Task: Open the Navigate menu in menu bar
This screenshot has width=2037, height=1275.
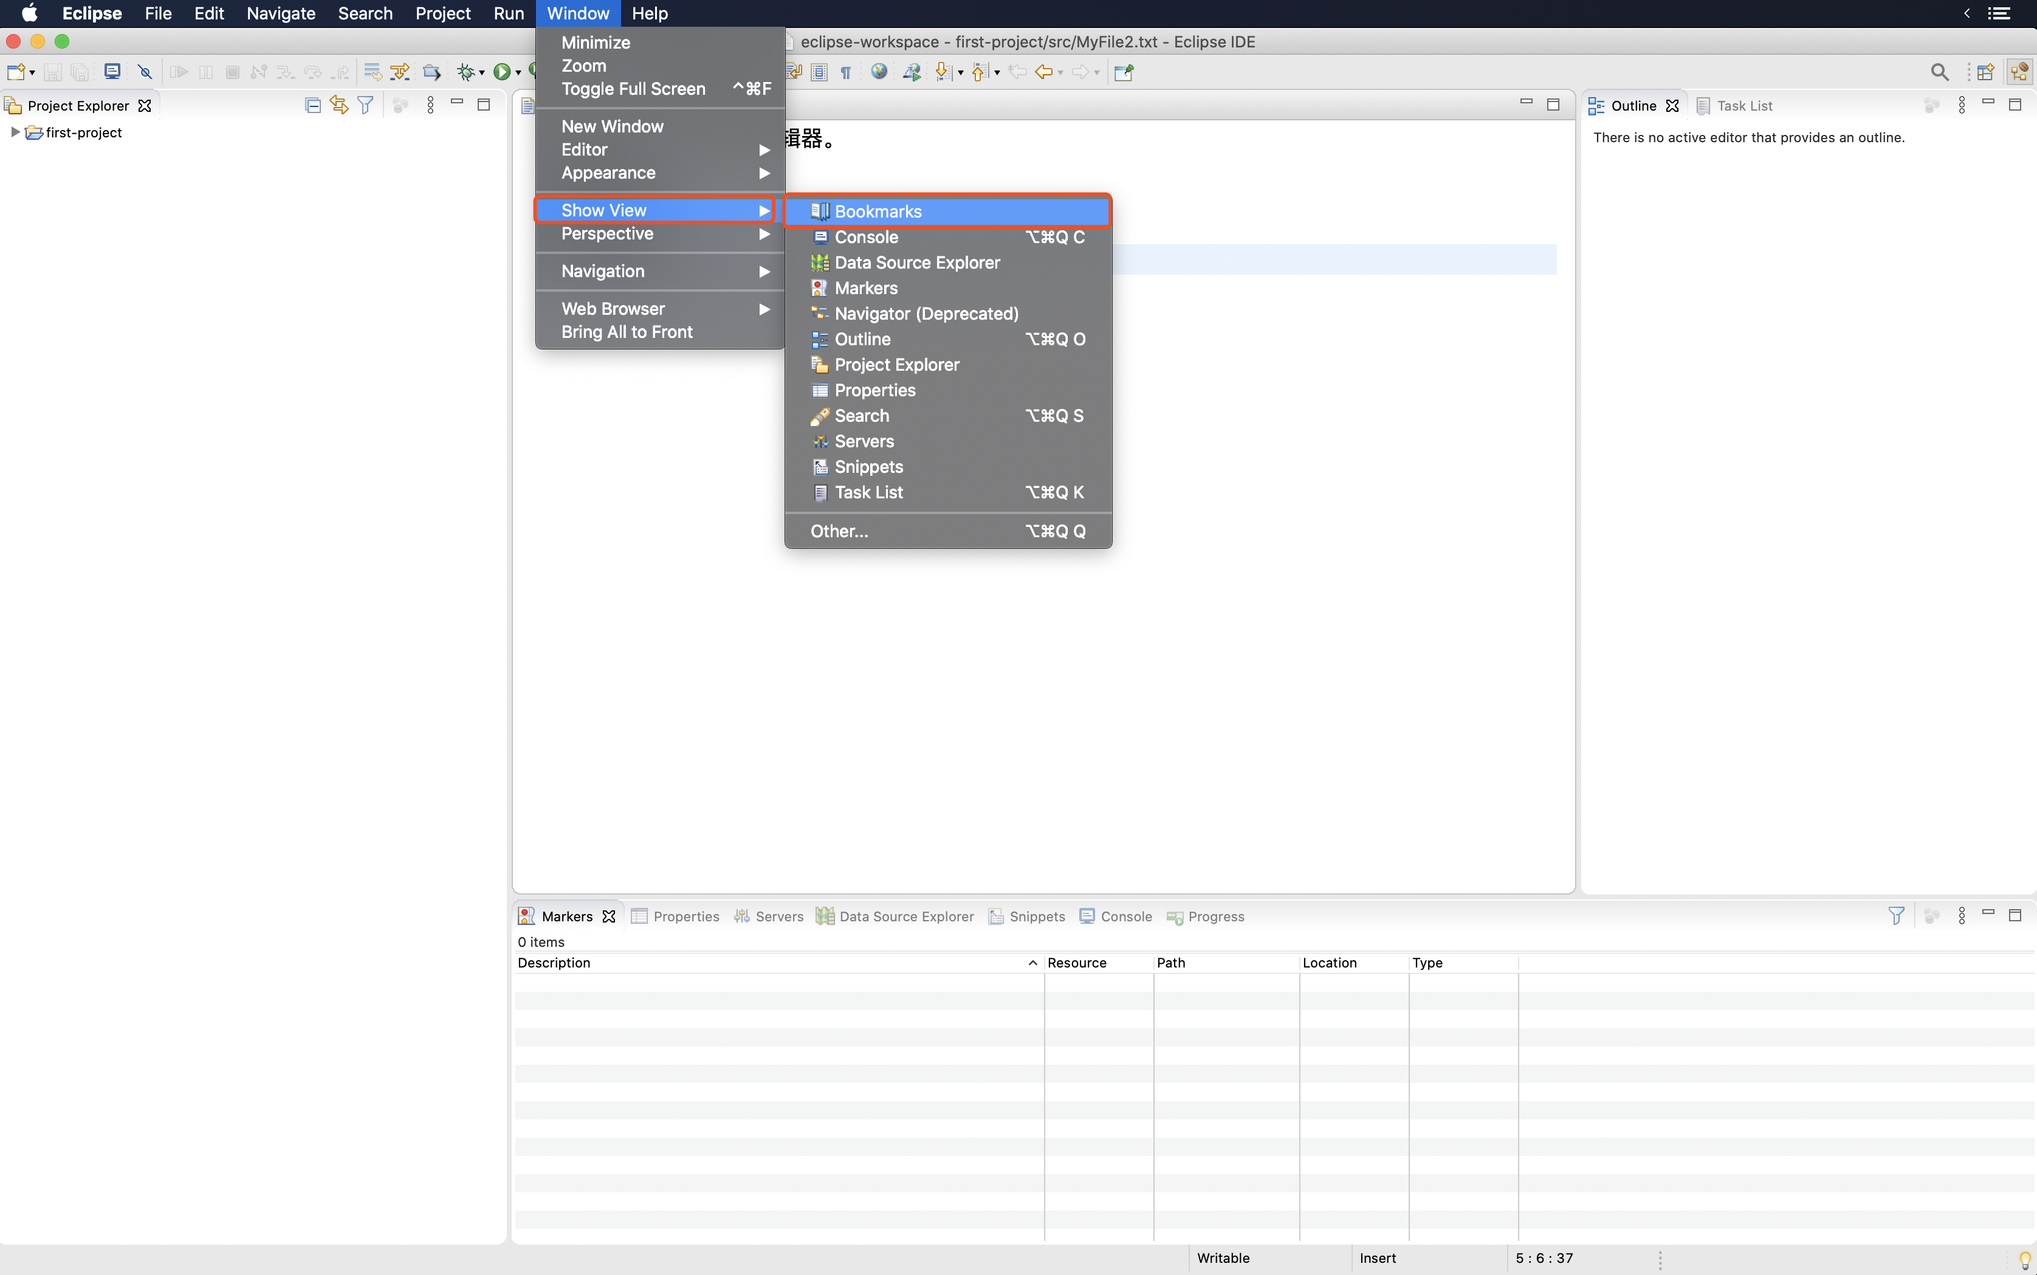Action: (x=281, y=13)
